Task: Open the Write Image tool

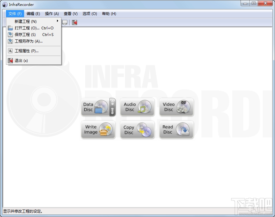Action: [x=98, y=130]
